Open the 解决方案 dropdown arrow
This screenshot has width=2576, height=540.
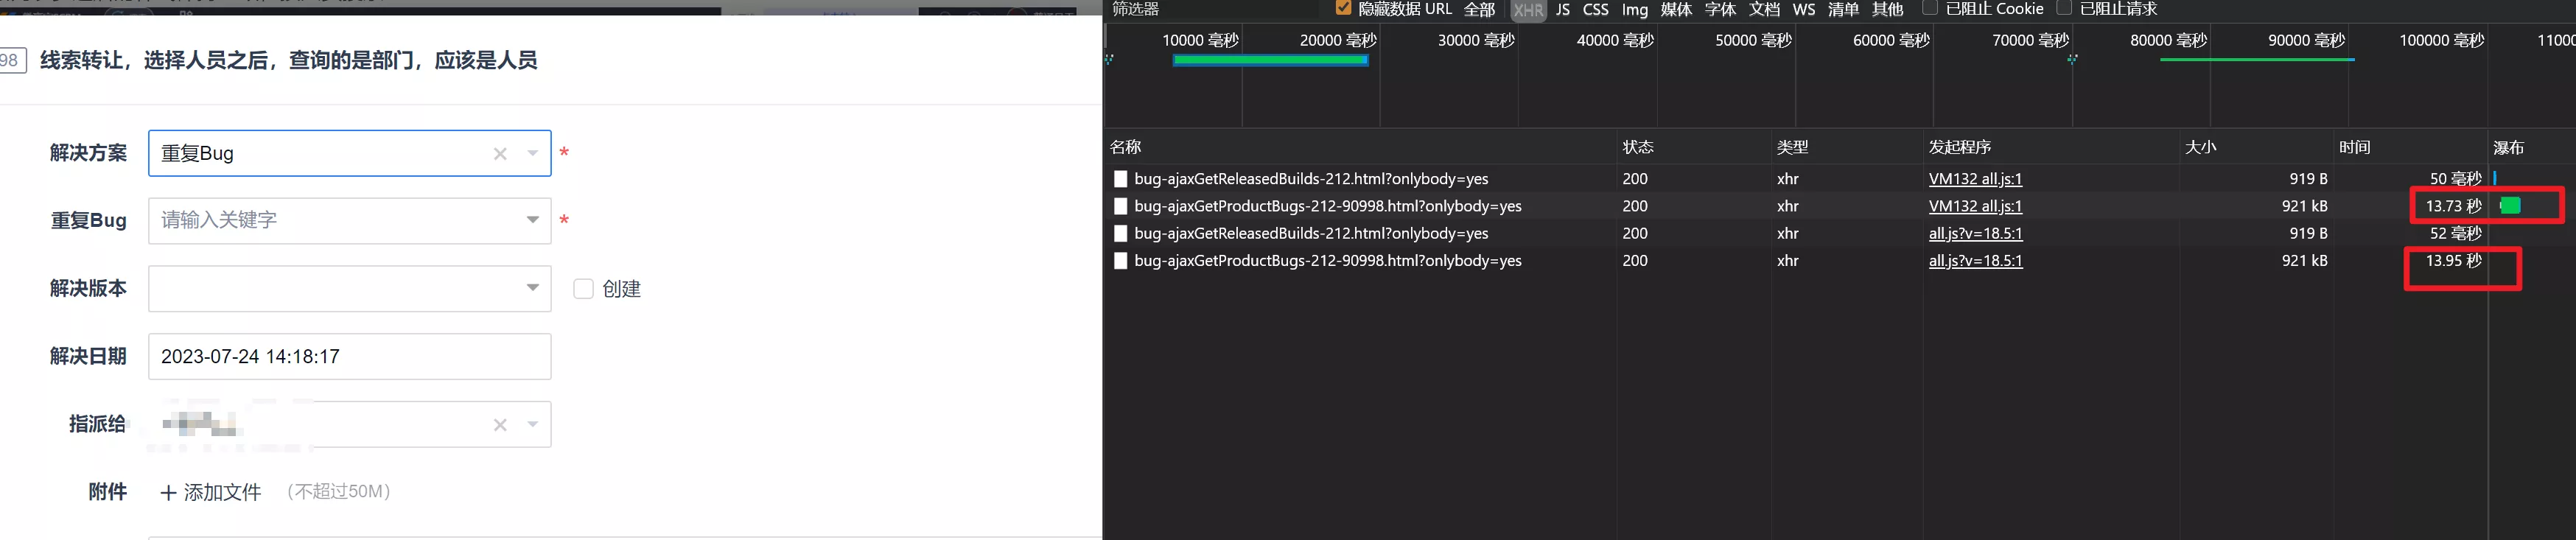coord(533,154)
